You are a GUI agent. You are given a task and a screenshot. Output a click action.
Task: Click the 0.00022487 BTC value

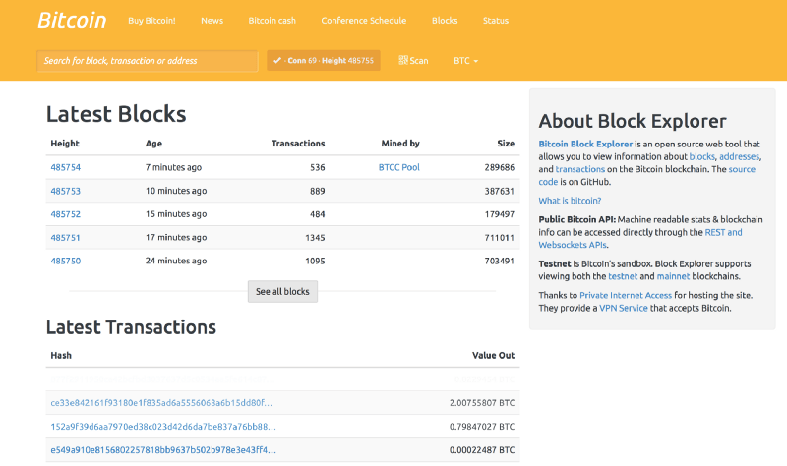point(482,450)
